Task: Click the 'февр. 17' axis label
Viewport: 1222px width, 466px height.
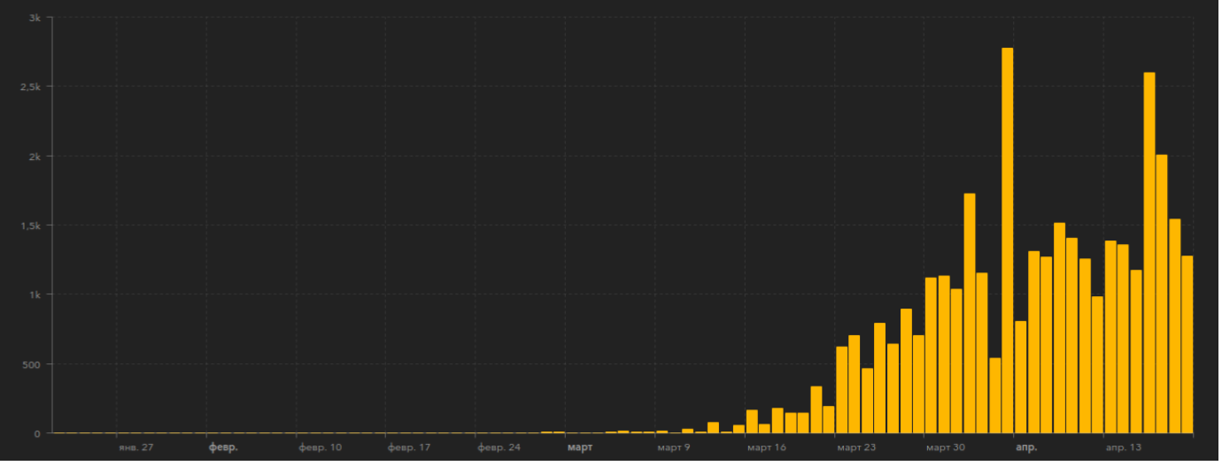Action: point(409,447)
